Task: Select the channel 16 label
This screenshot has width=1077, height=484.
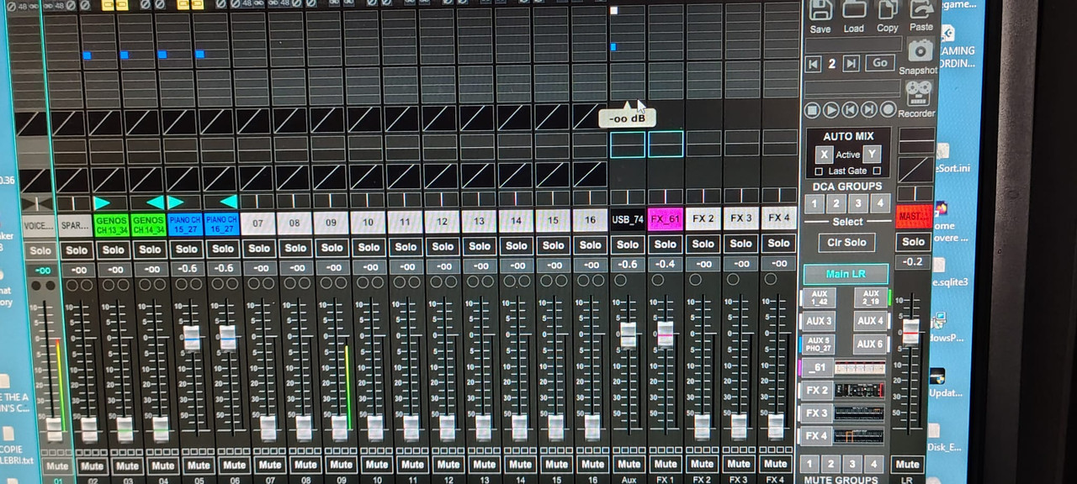Action: [x=590, y=220]
